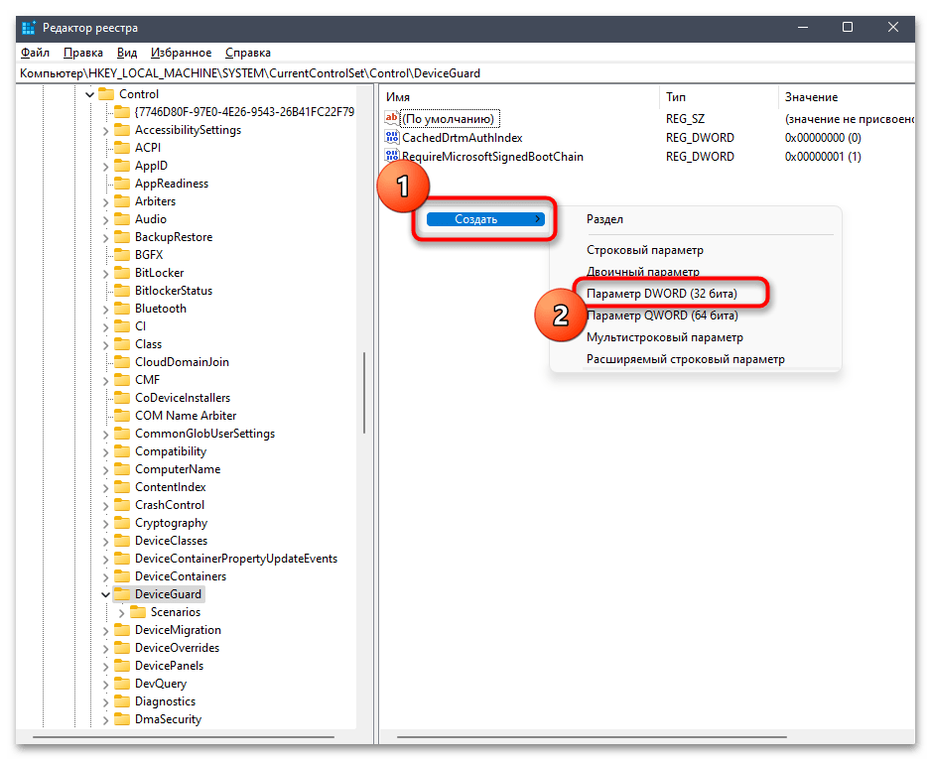The height and width of the screenshot is (760, 931).
Task: Choose Расширяемый строковый параметр
Action: [685, 359]
